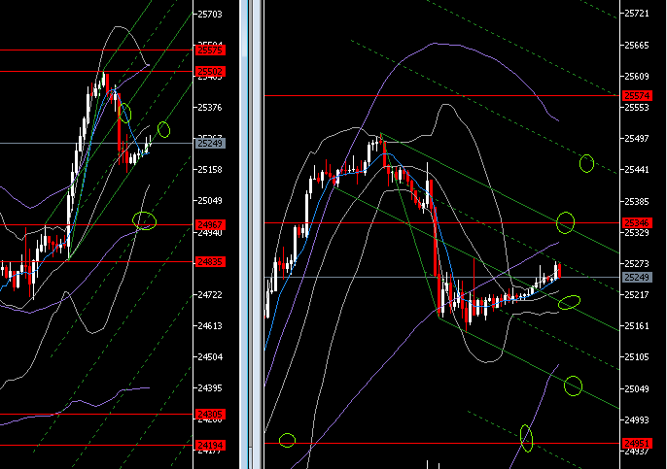667x469 pixels.
Task: Click the 25497 value on right chart price axis
Action: (637, 139)
